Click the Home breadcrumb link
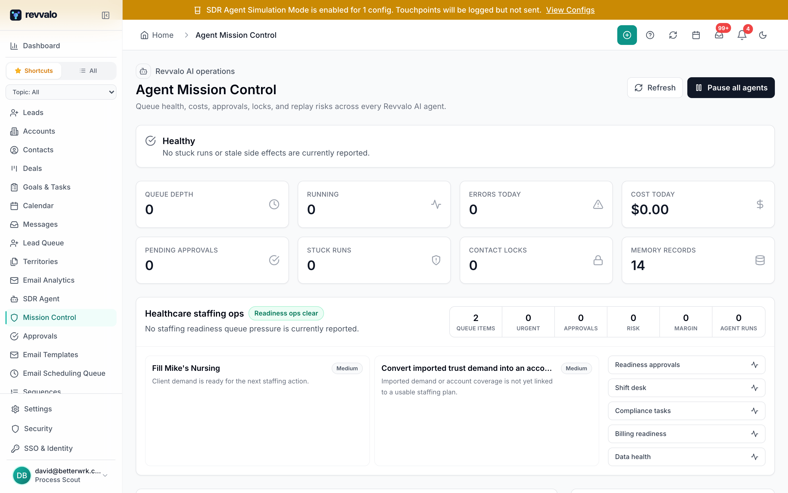 pos(157,35)
